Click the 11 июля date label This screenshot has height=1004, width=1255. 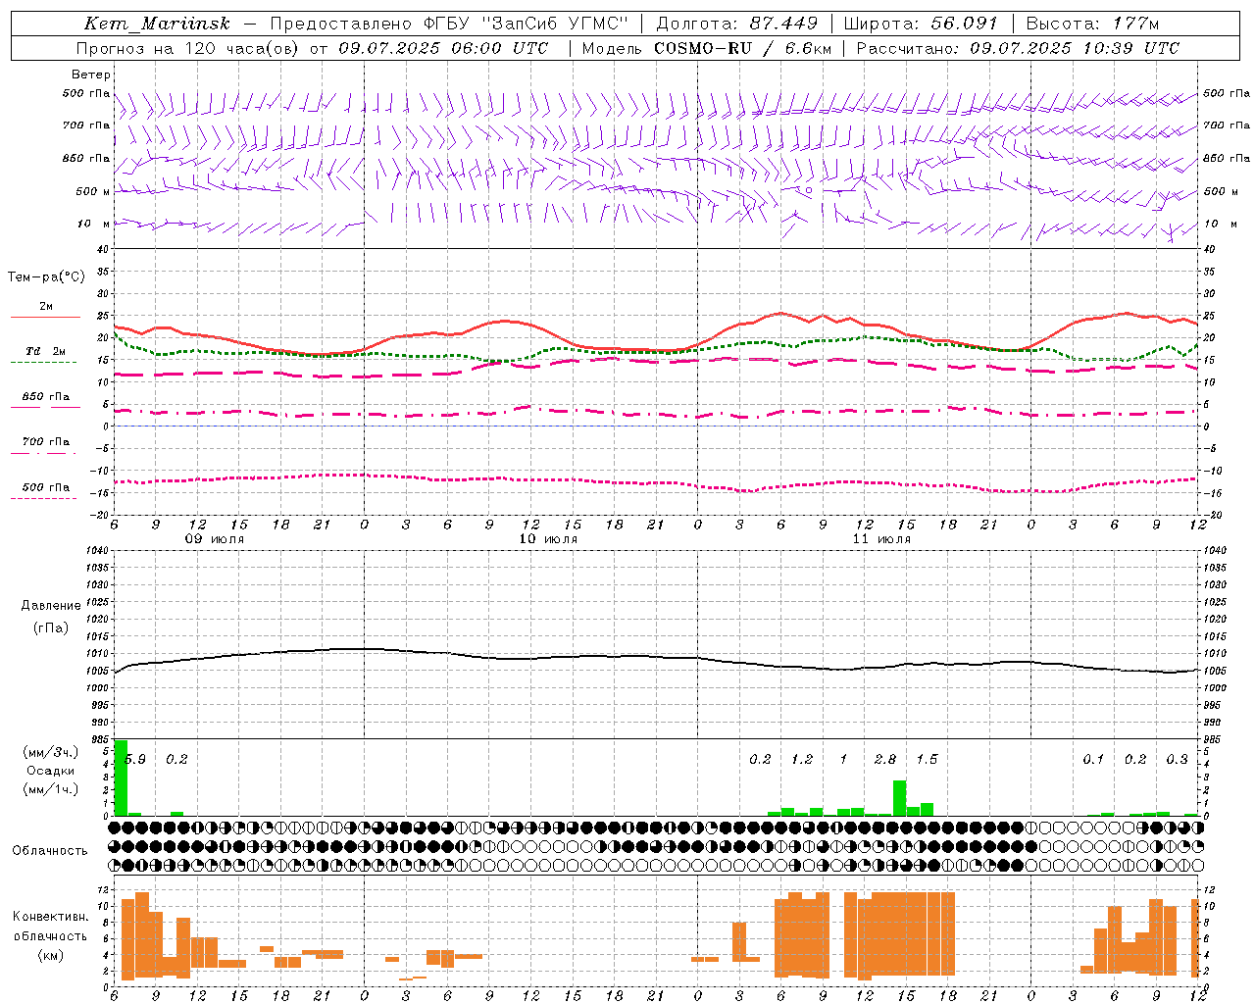(x=881, y=539)
